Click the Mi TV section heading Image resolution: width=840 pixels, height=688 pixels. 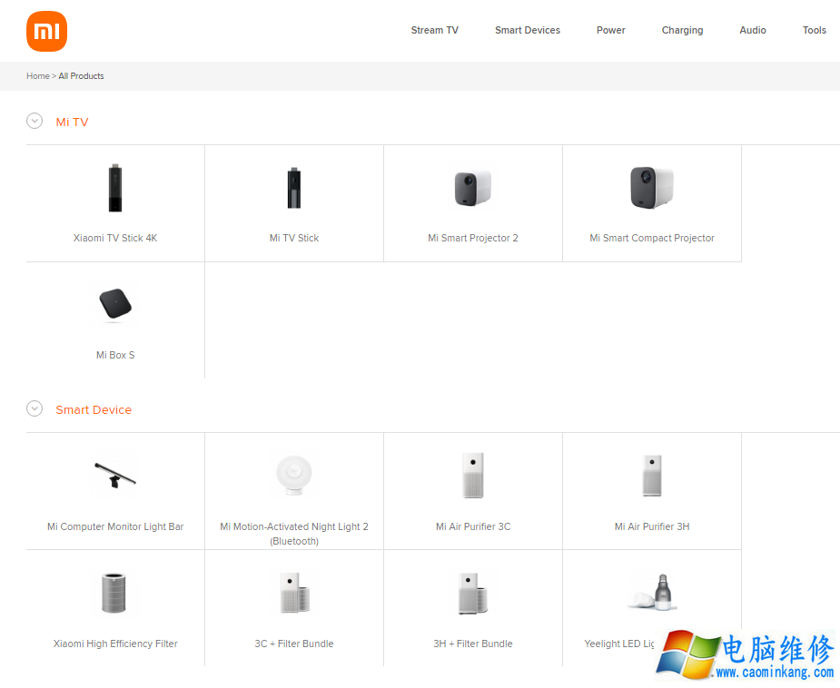(x=73, y=122)
